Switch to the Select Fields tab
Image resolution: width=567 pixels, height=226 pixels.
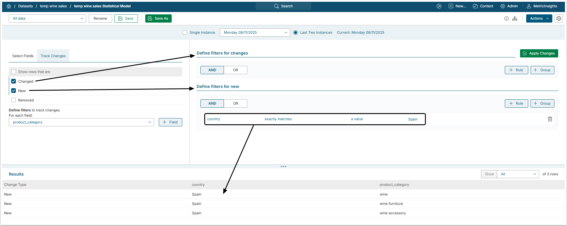coord(23,56)
